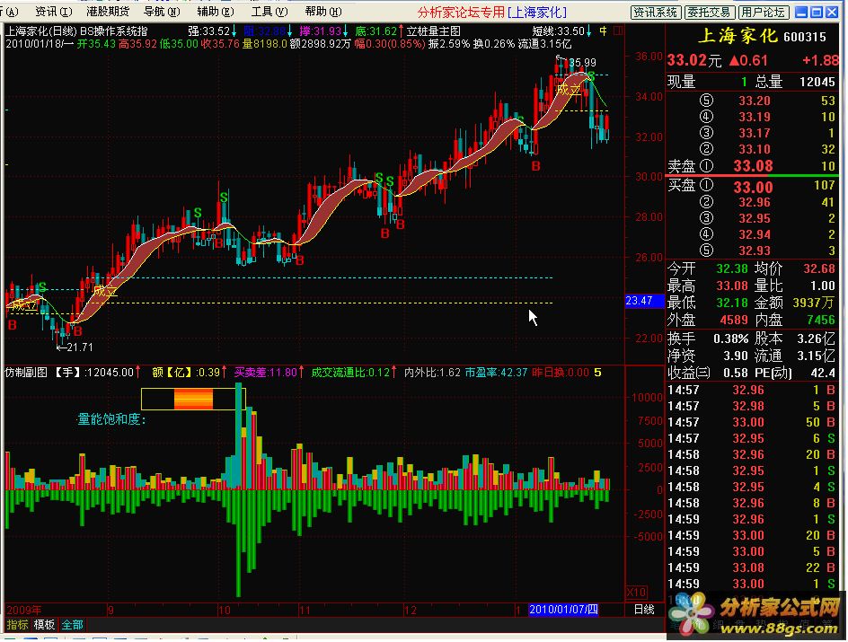
Task: Click the 量能饱和度 orange gauge bar
Action: click(x=193, y=399)
